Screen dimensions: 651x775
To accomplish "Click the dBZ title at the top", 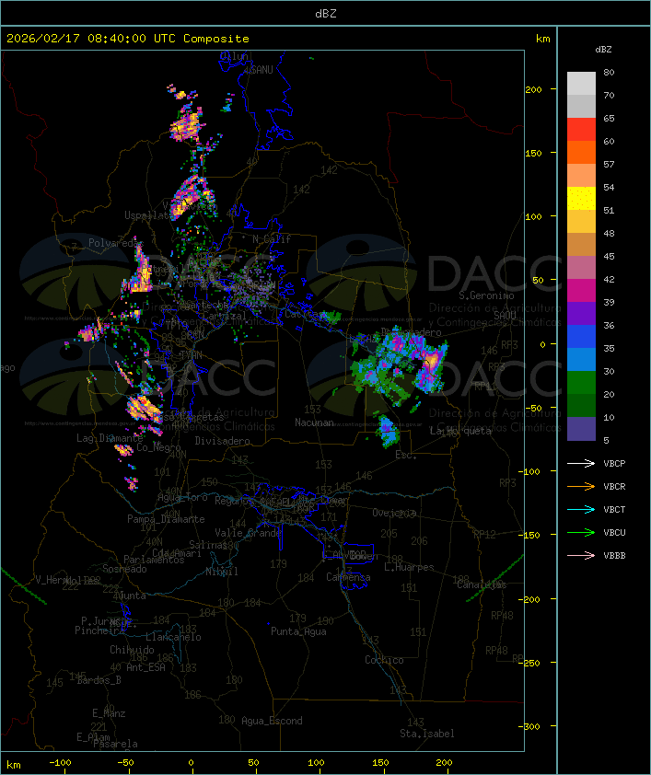I will pos(326,14).
